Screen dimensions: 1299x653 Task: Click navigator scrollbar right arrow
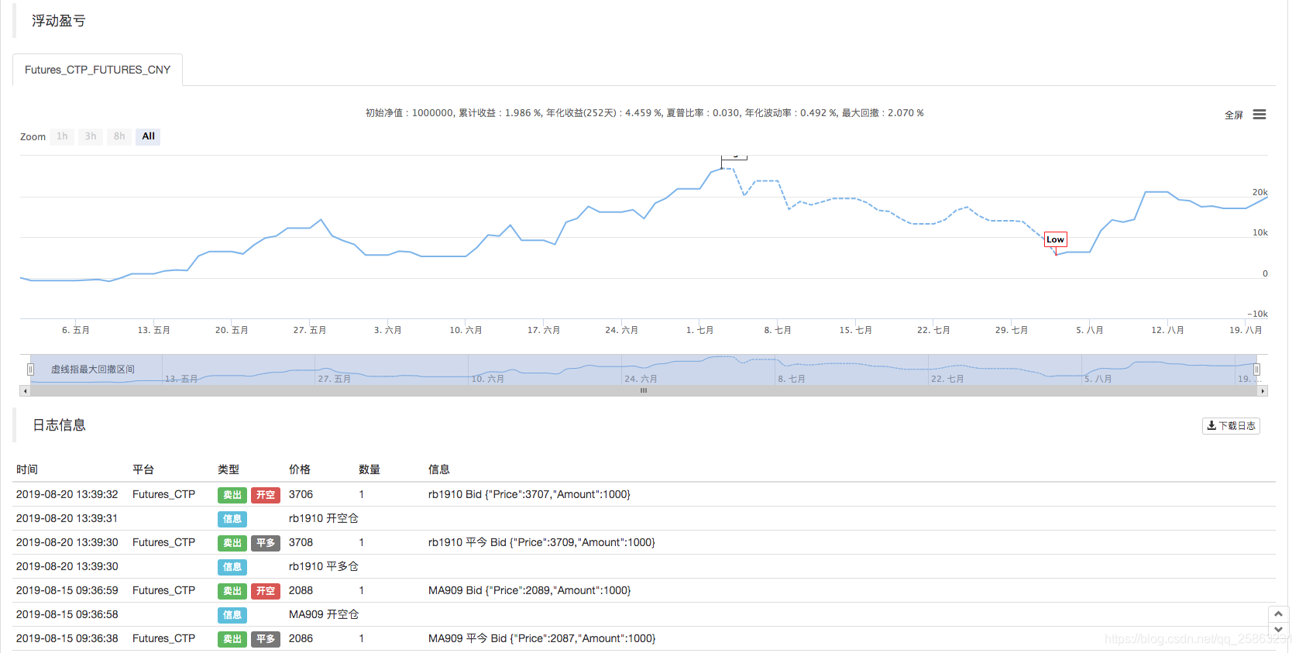[x=1263, y=391]
